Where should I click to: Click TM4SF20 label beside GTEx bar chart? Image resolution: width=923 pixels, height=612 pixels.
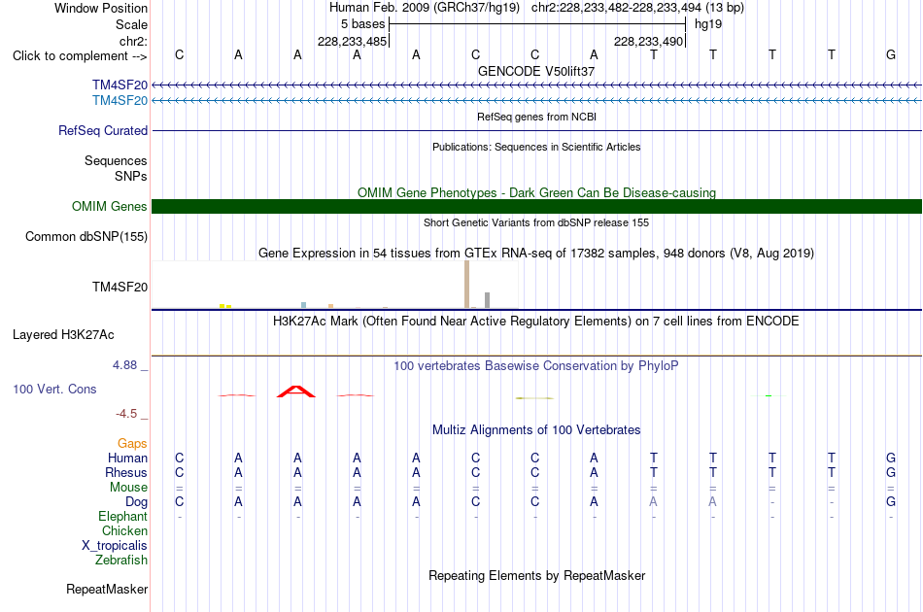point(120,288)
